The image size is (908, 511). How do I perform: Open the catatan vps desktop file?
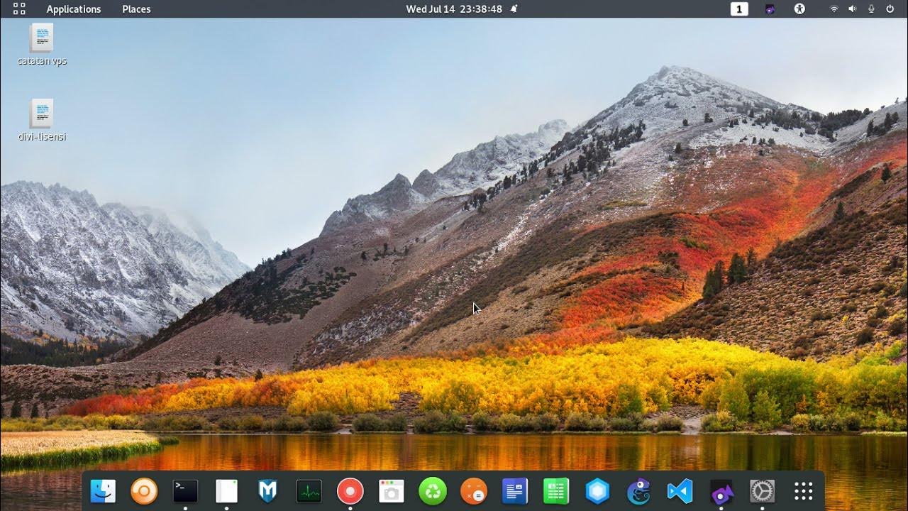pos(42,44)
